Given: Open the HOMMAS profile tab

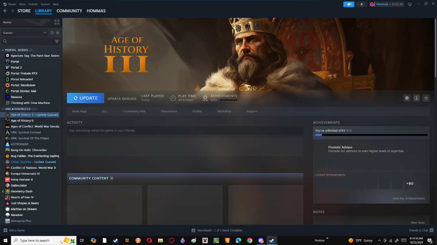Looking at the screenshot, I should click(x=96, y=11).
